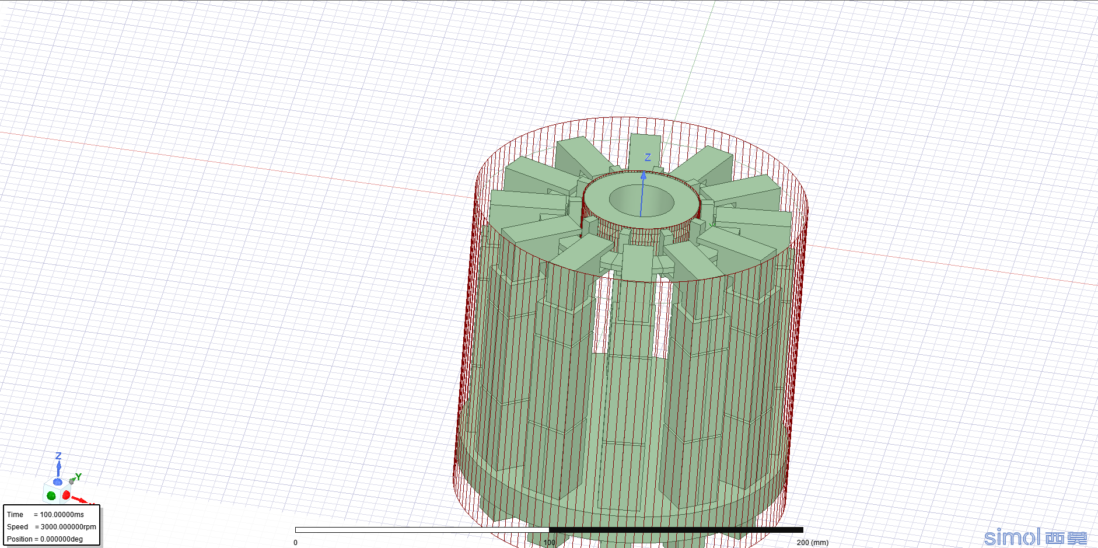The width and height of the screenshot is (1098, 548).
Task: Click the blue Z axis label above the rotor
Action: tap(648, 158)
